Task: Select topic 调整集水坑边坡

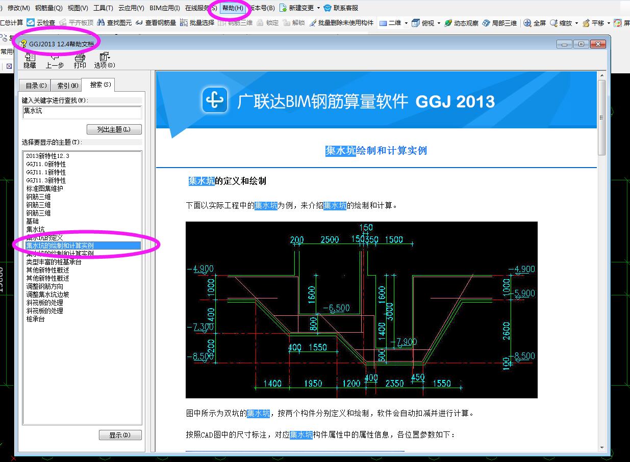Action: 47,294
